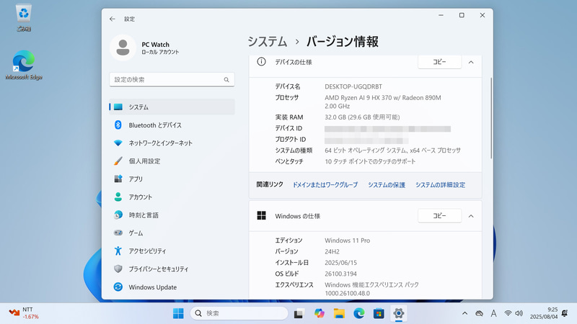Open Microsoft Edge from the taskbar
This screenshot has height=324, width=577.
(x=358, y=313)
